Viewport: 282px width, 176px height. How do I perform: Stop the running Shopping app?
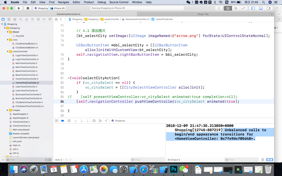coord(28,8)
